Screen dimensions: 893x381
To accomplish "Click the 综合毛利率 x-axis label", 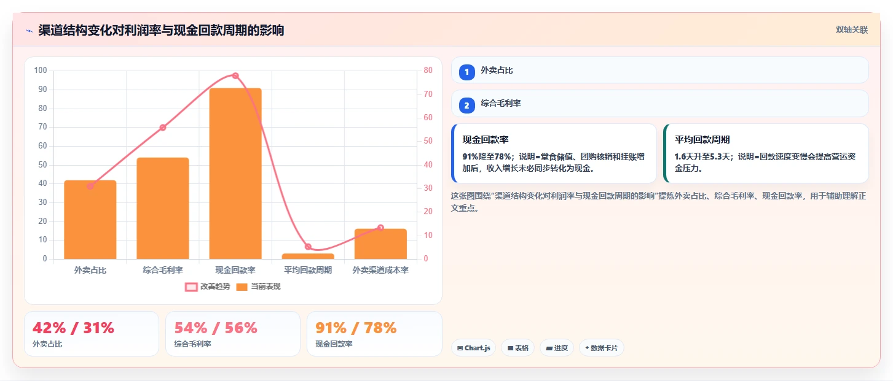I will 163,270.
